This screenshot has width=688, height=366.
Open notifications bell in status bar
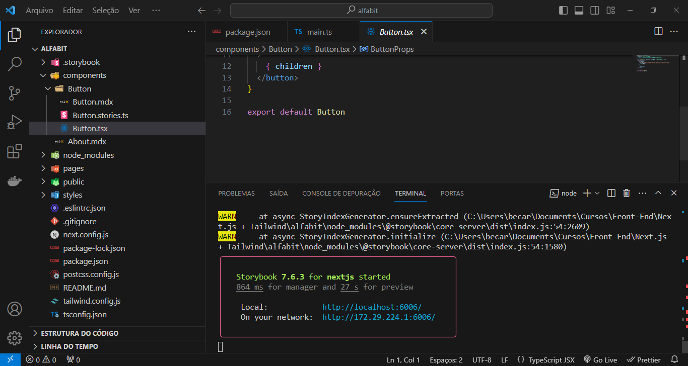pos(675,359)
